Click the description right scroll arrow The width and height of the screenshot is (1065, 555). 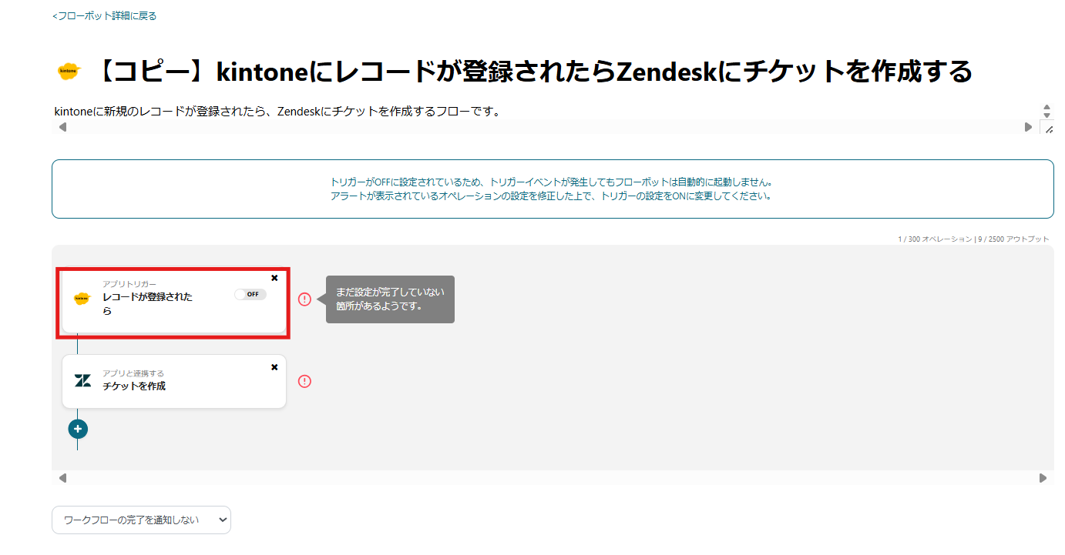click(x=1028, y=127)
